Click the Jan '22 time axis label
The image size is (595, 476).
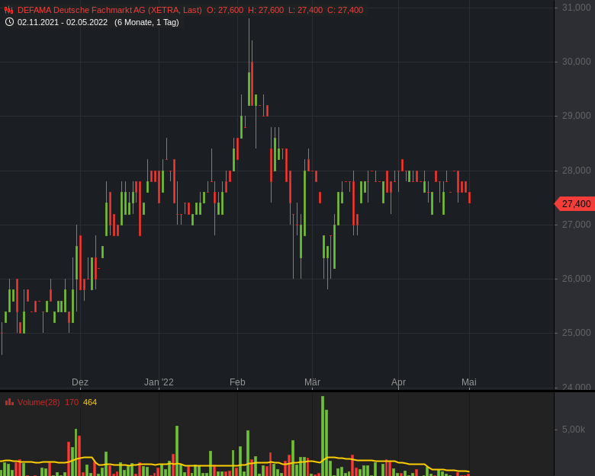(x=159, y=382)
